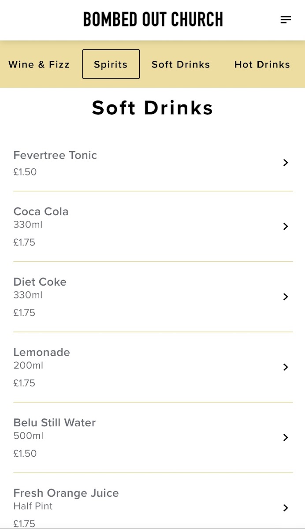Select the Fevertree Tonic item name
Image resolution: width=305 pixels, height=529 pixels.
55,155
